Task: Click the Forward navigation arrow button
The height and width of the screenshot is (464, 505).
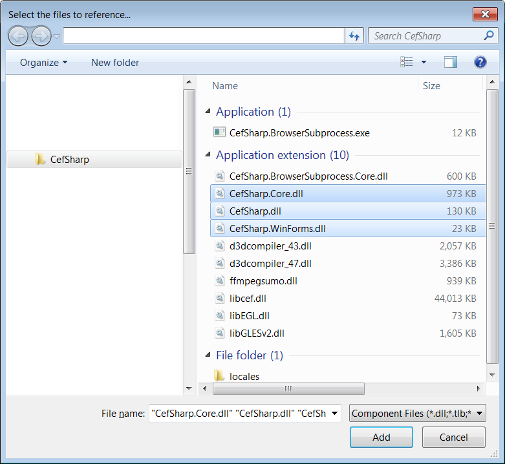Action: pos(41,36)
